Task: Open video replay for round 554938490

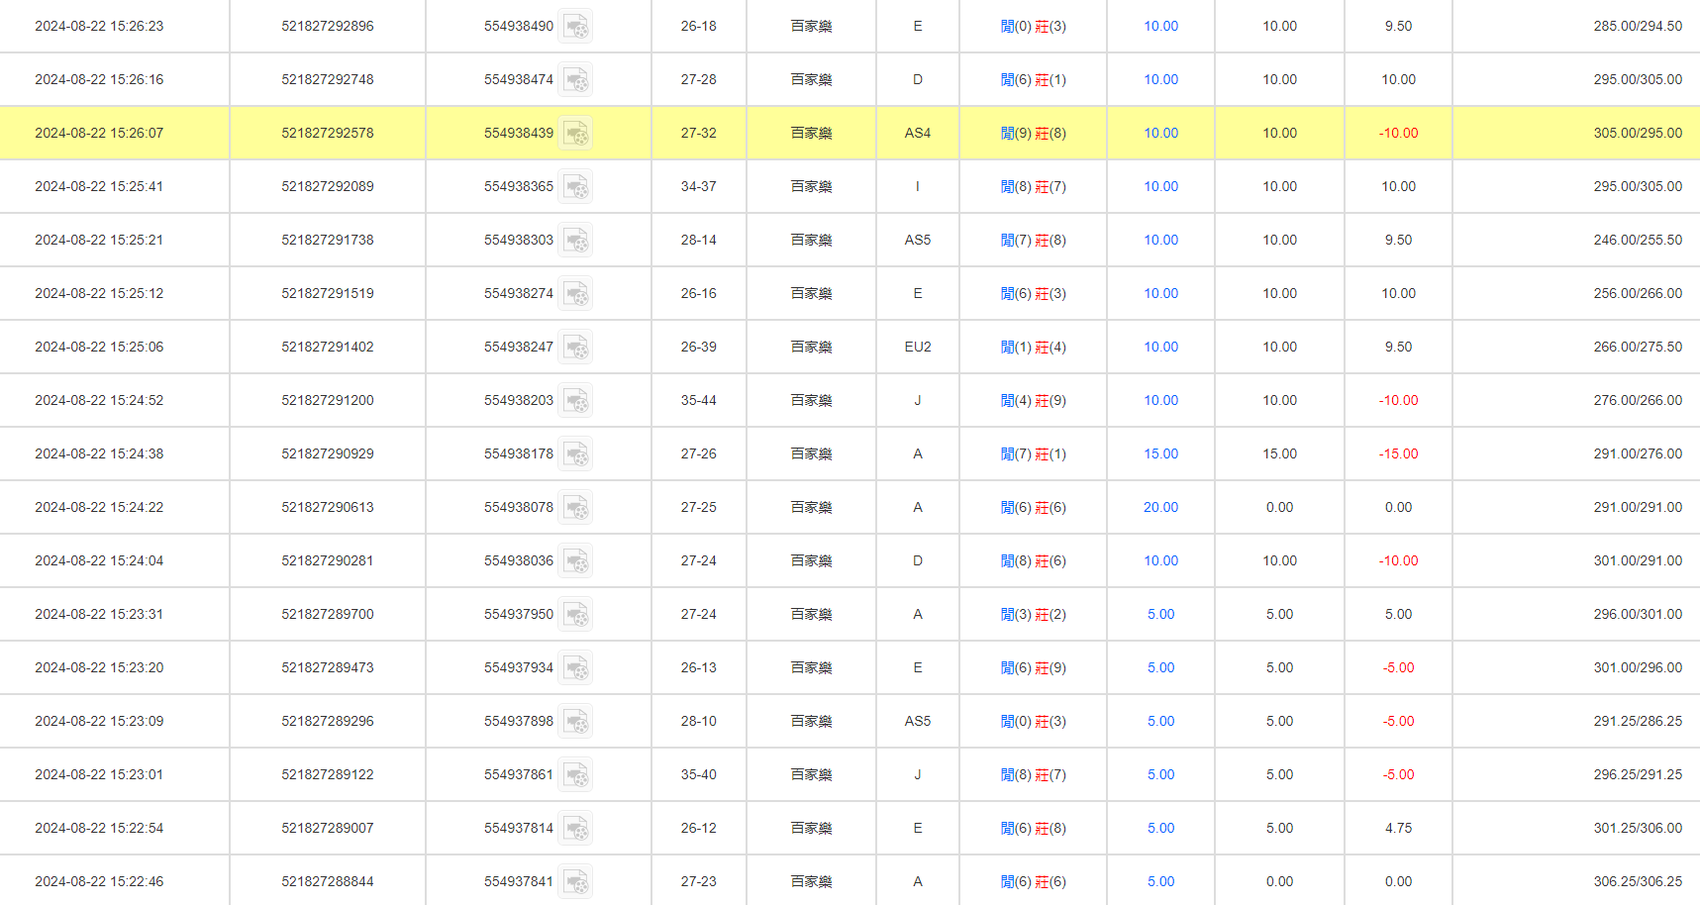Action: tap(575, 27)
